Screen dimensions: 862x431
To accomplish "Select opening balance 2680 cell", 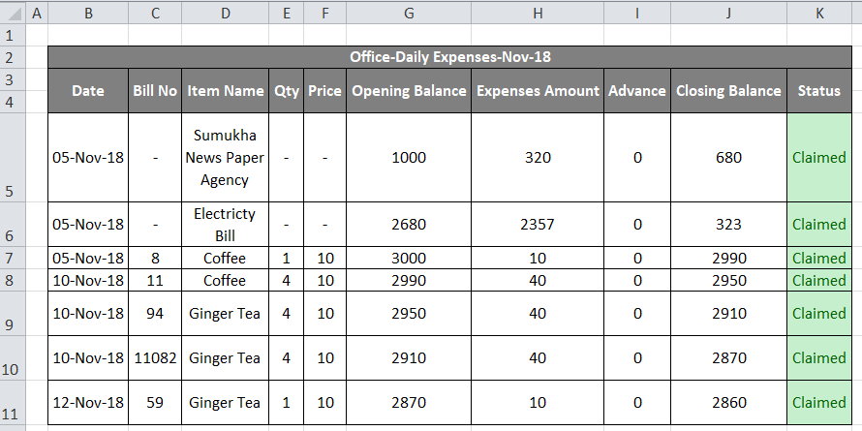I will click(409, 225).
